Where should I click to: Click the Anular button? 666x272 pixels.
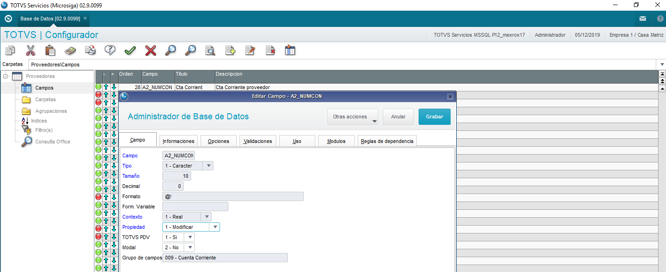click(398, 117)
